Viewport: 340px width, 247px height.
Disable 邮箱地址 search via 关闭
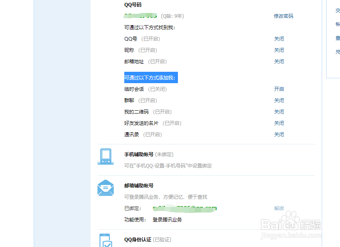(279, 62)
